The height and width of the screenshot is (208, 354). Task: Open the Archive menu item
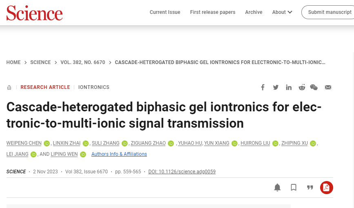pyautogui.click(x=254, y=12)
